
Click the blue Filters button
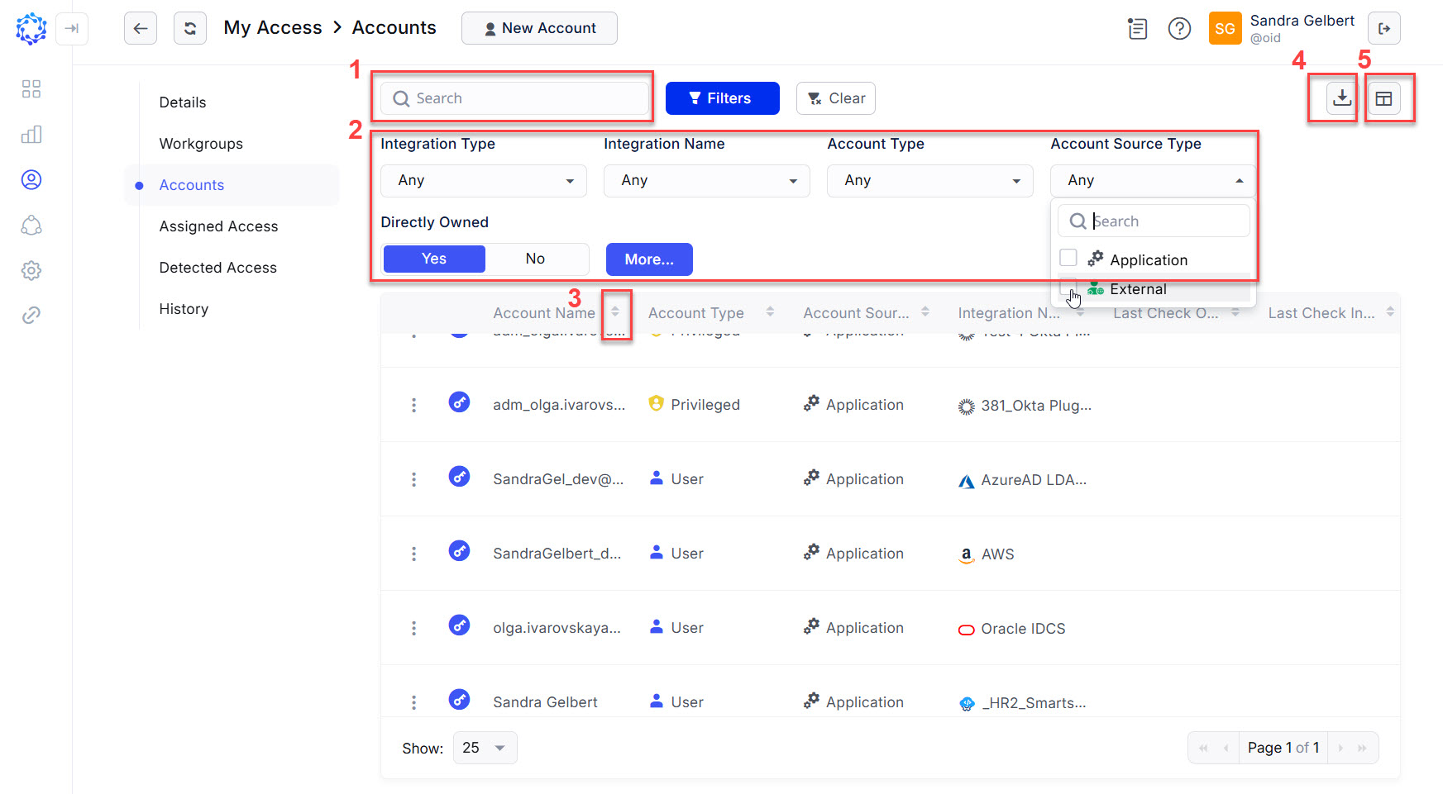(723, 98)
